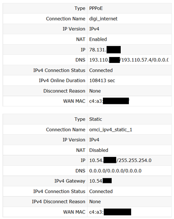Click the Static type value
The image size is (174, 219).
[96, 119]
